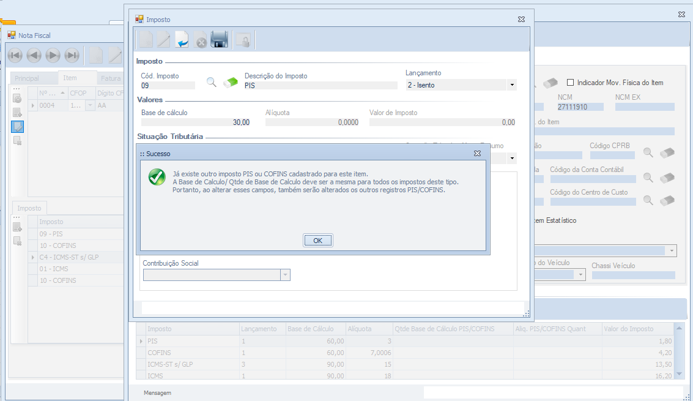Viewport: 693px width, 401px height.
Task: Select the 01 - ICMS tax row
Action: coord(54,269)
